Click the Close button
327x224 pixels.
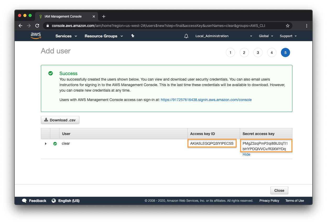279,191
